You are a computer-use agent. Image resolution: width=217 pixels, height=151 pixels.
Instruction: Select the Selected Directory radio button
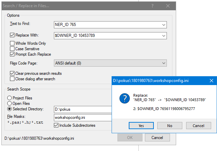[10, 109]
